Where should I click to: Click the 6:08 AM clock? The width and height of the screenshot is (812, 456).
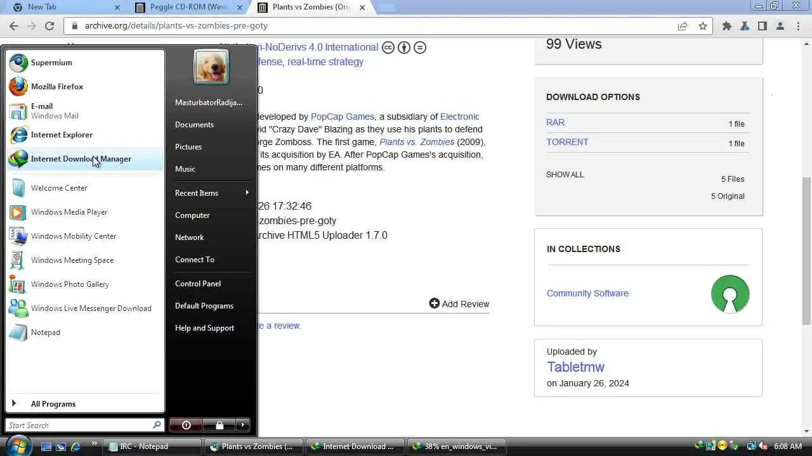(789, 446)
